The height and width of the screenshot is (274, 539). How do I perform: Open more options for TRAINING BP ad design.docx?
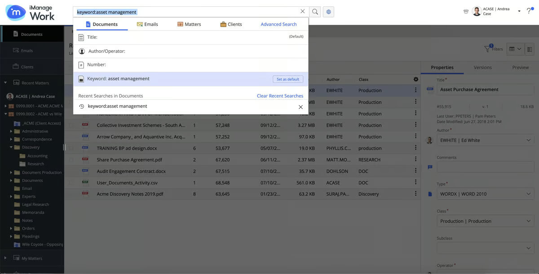[415, 148]
